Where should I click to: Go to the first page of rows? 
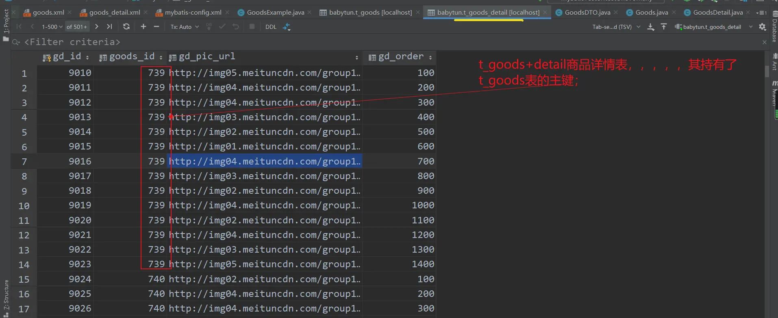[x=19, y=27]
